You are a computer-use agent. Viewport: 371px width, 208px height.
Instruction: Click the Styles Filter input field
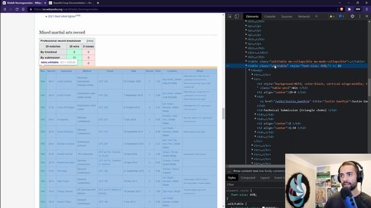[256, 185]
